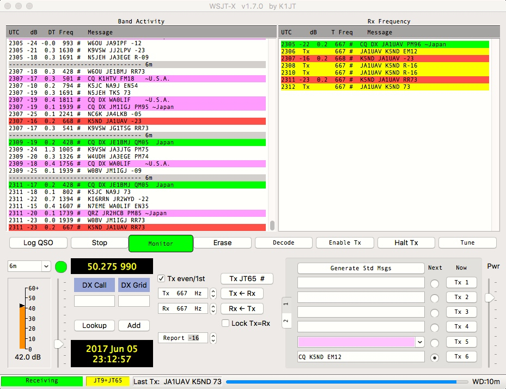Viewport: 506px width, 389px height.
Task: Click the Tune button
Action: point(467,243)
